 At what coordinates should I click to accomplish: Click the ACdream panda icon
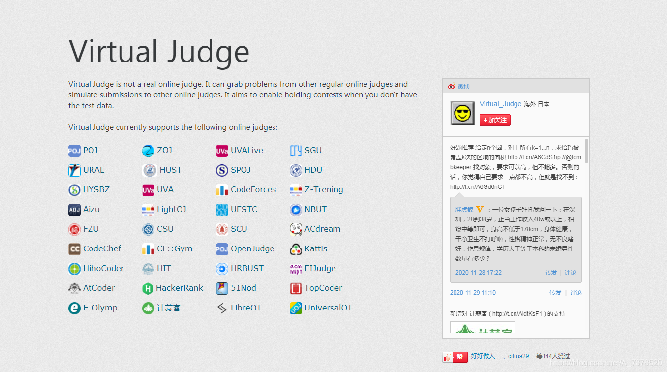pyautogui.click(x=296, y=229)
